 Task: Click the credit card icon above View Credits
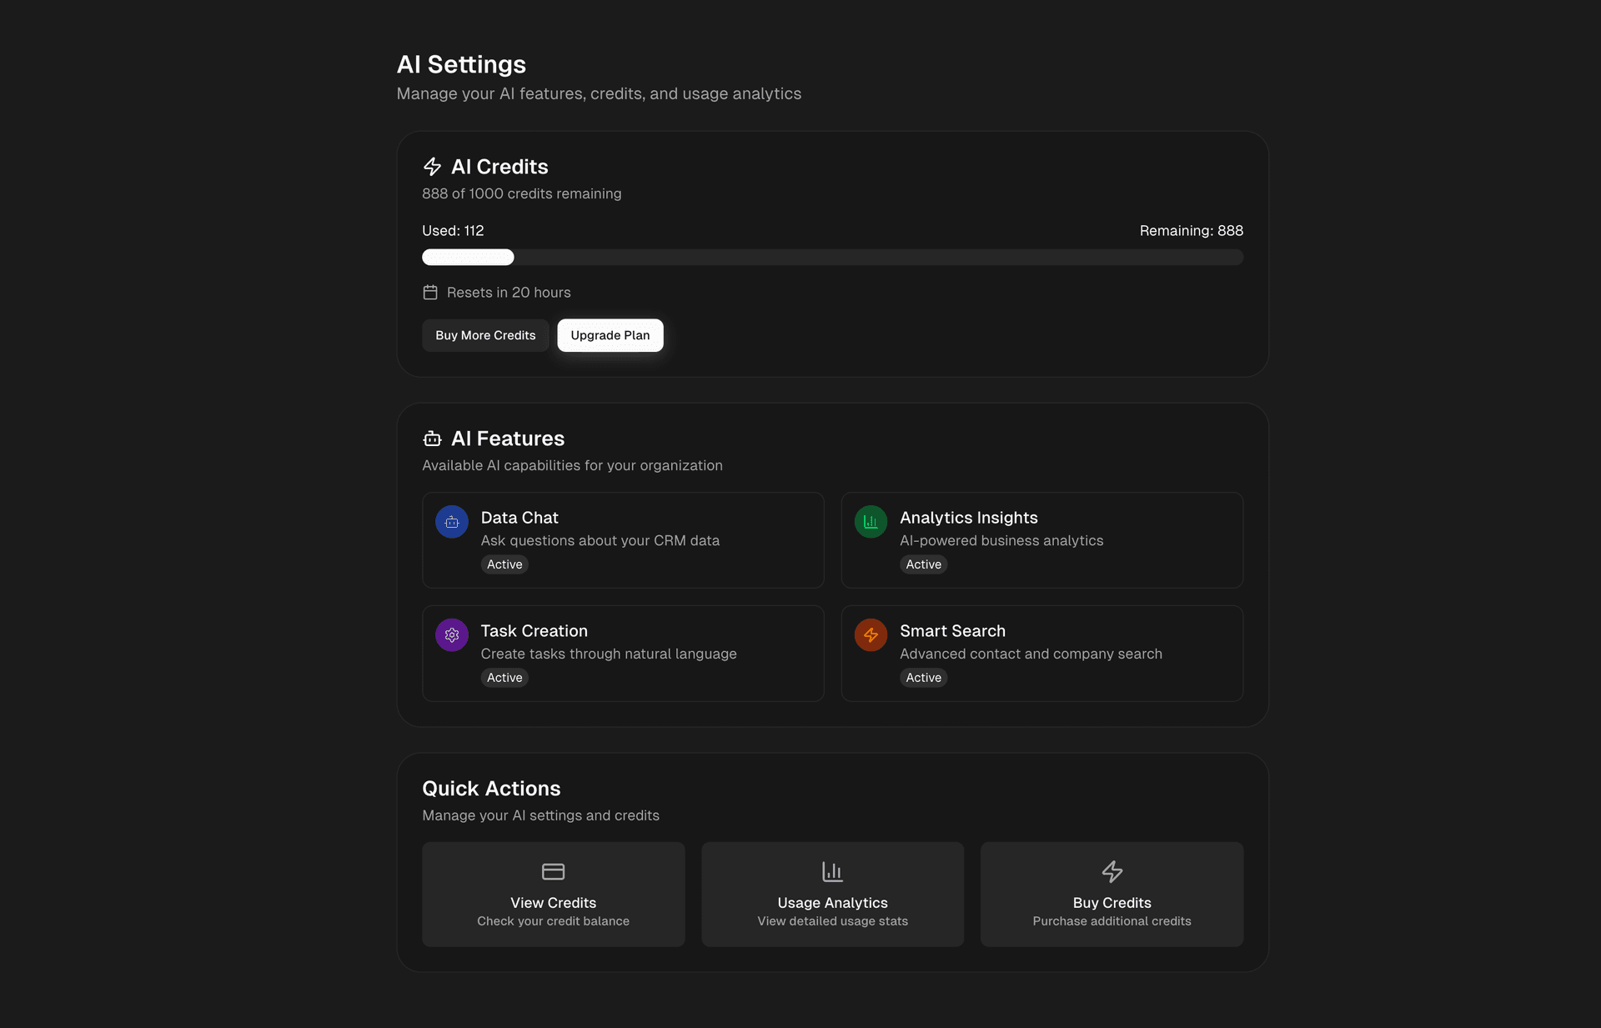point(553,870)
